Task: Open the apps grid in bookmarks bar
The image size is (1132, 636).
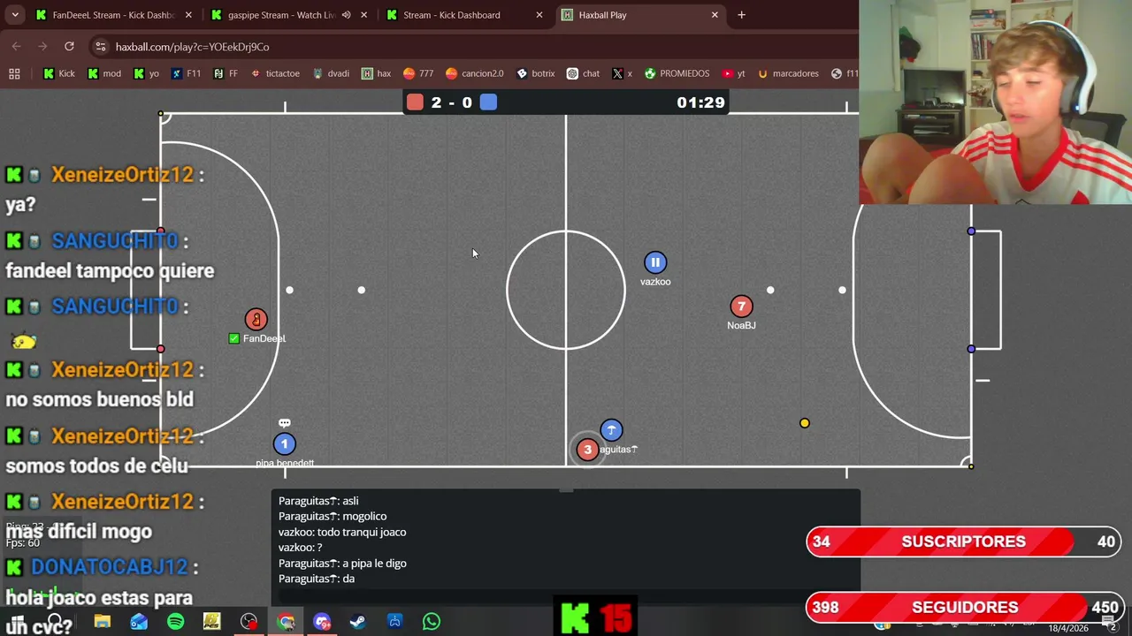Action: click(x=14, y=73)
